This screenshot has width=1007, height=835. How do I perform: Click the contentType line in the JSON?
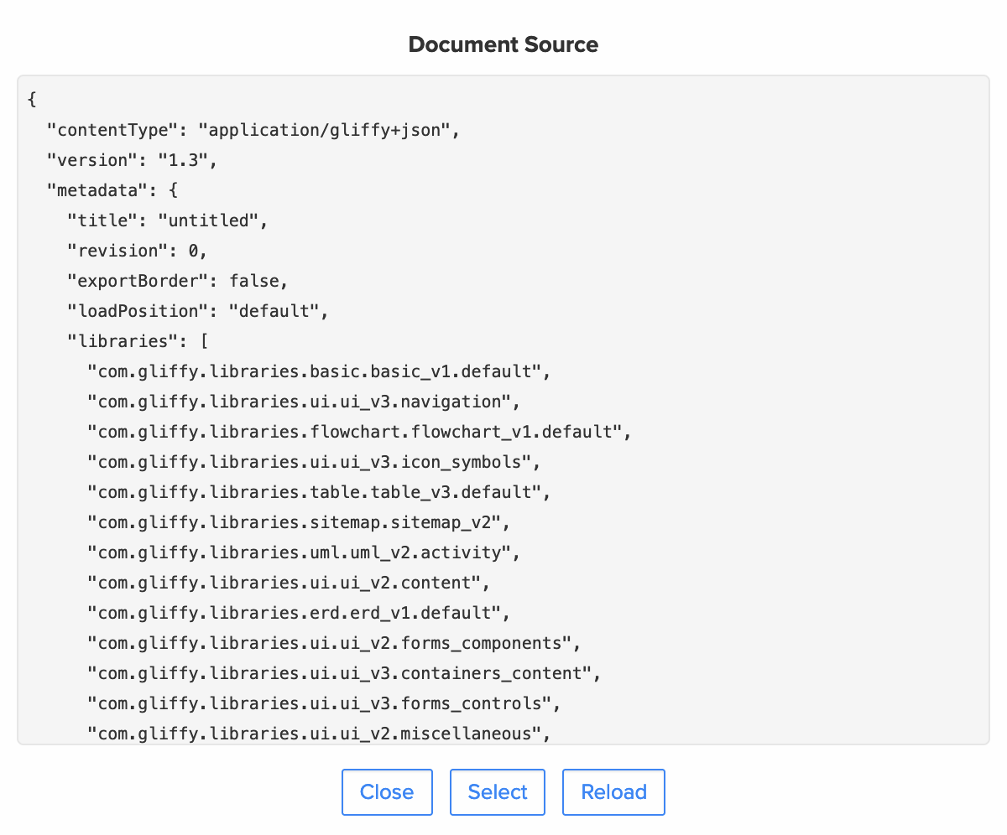click(x=252, y=130)
